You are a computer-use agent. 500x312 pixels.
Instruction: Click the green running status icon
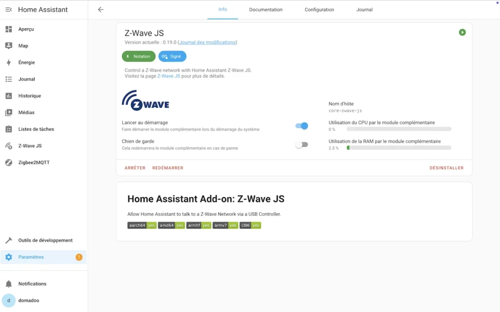coord(462,32)
